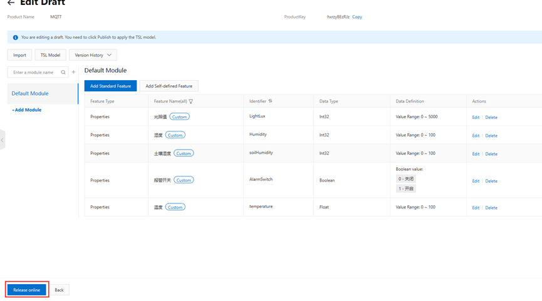Screen dimensions: 542x301
Task: Click the +Add Module link
Action: [26, 110]
